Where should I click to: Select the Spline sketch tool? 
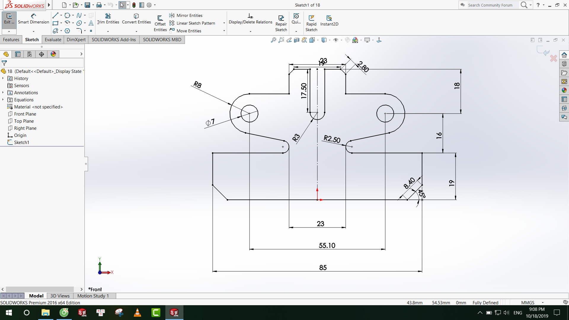[x=79, y=15]
